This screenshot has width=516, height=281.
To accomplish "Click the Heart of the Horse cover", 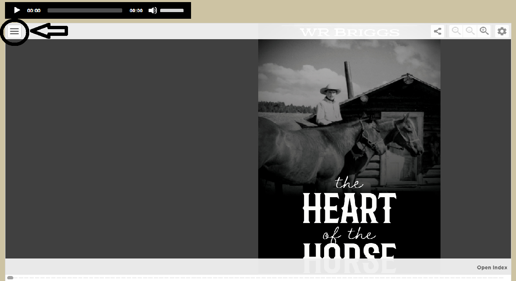I will click(x=349, y=149).
